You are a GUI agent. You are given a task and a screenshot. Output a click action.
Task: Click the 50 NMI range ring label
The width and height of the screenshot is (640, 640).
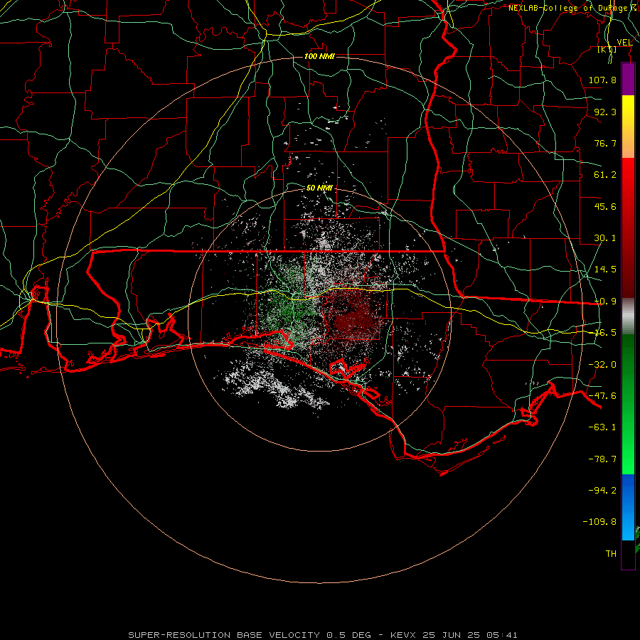319,188
